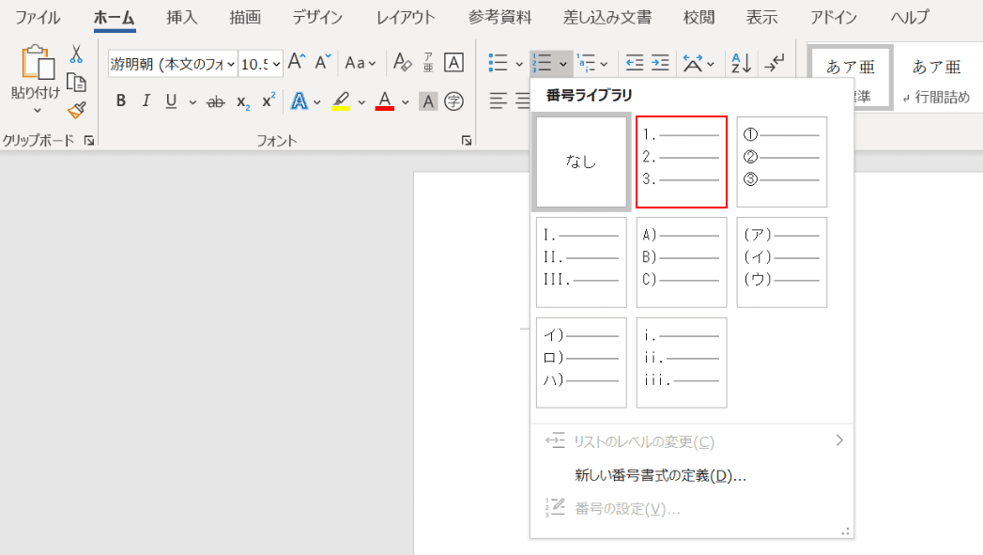The image size is (983, 555).
Task: Open Asian layout character scaling tool
Action: point(693,63)
